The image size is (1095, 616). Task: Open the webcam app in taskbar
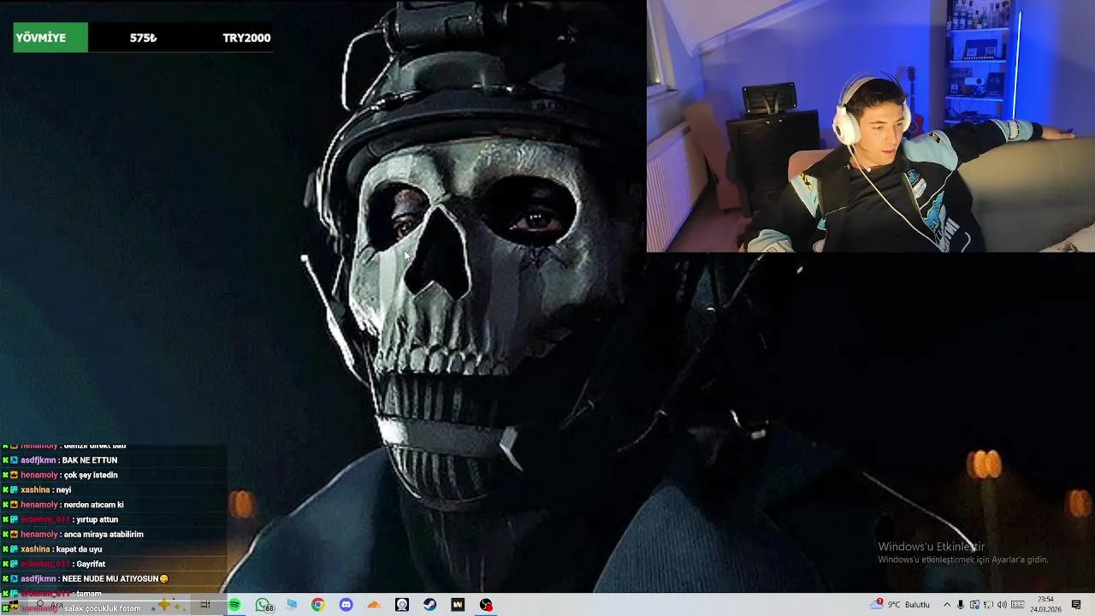(402, 605)
